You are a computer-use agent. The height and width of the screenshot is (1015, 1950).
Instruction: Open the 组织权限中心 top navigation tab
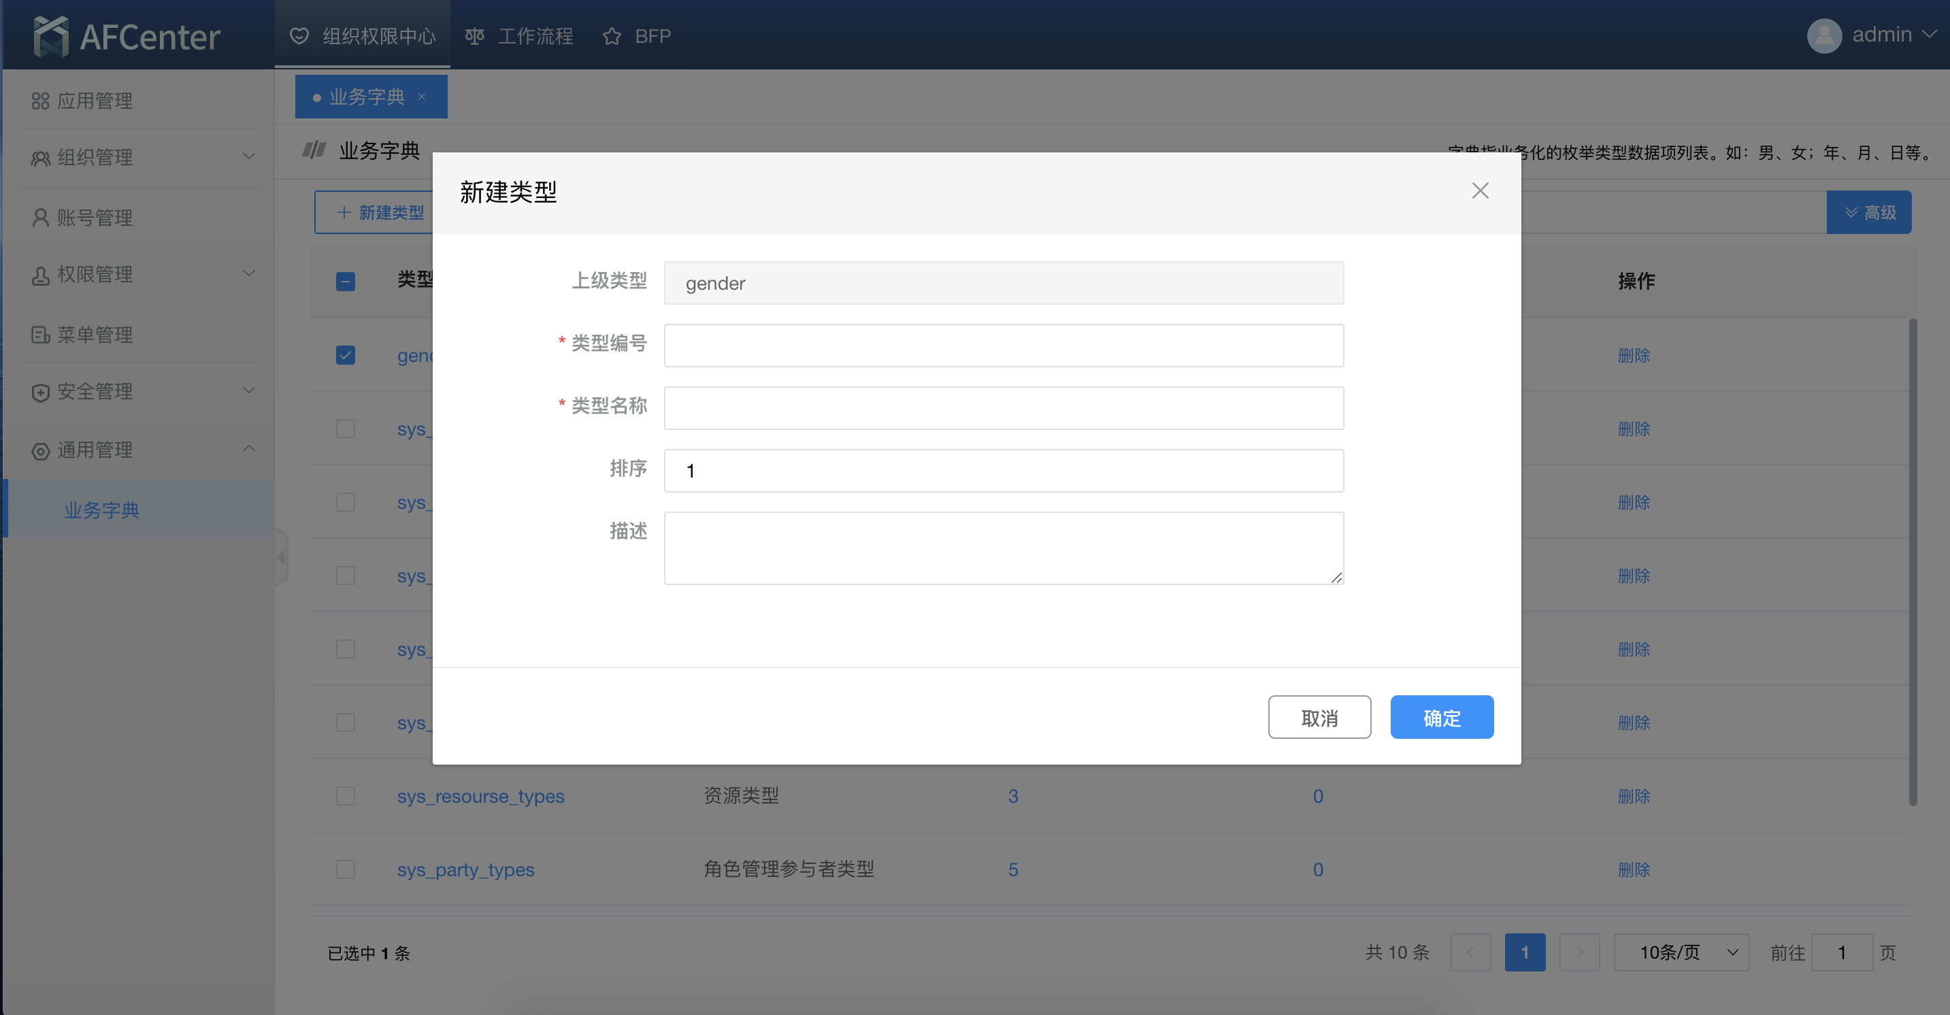[x=363, y=35]
